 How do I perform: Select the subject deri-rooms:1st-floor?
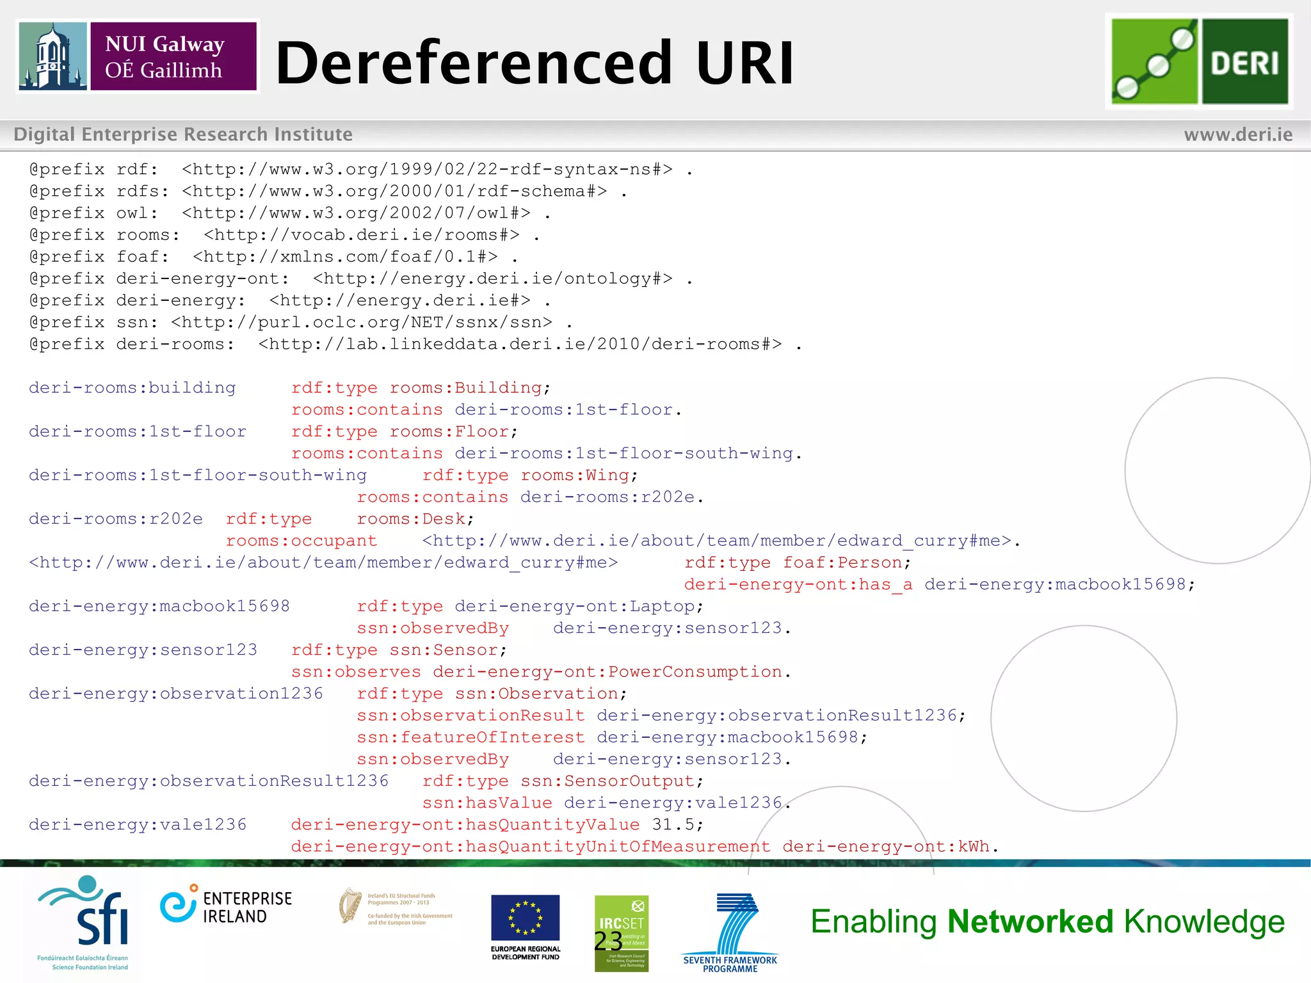[x=138, y=431]
